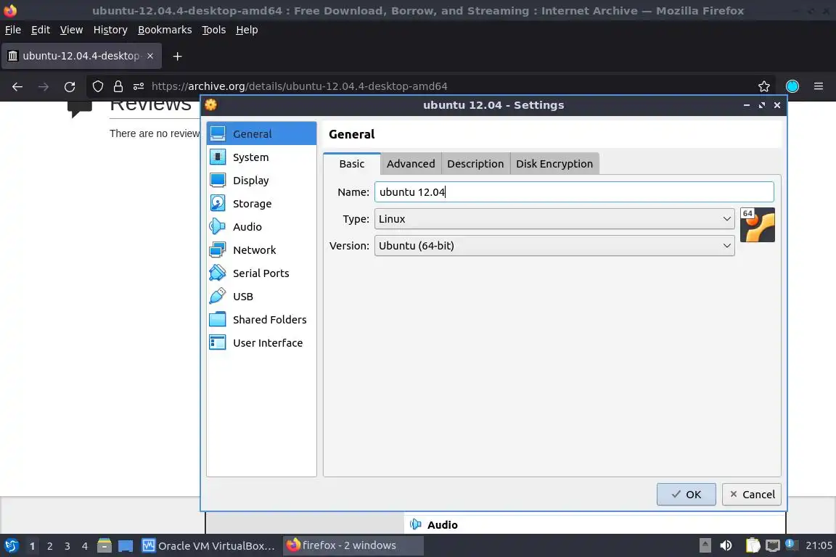Open the Firefox History menu
Image resolution: width=836 pixels, height=557 pixels.
tap(110, 30)
